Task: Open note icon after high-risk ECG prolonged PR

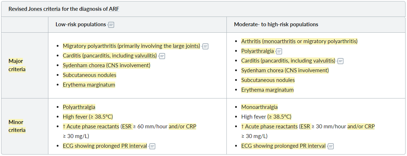Action: coord(331,146)
